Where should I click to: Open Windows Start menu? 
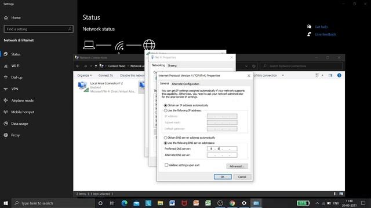click(x=6, y=203)
